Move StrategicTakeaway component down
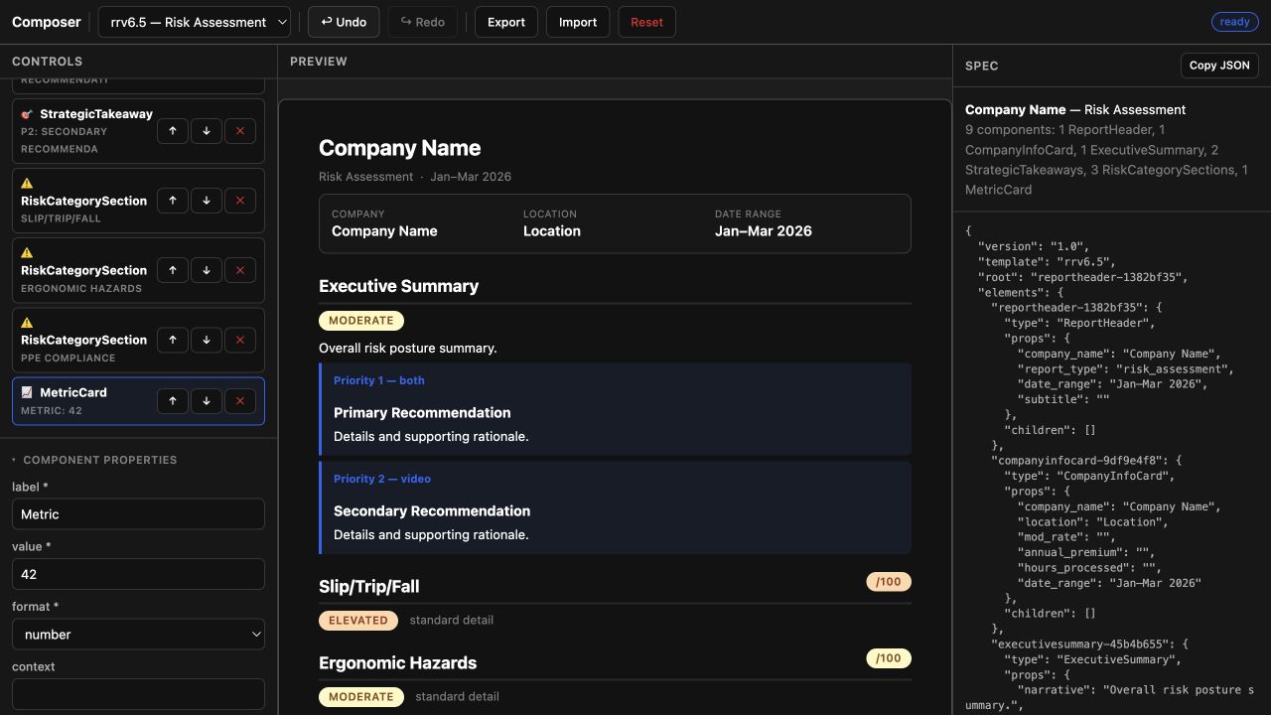The image size is (1271, 715). tap(207, 131)
